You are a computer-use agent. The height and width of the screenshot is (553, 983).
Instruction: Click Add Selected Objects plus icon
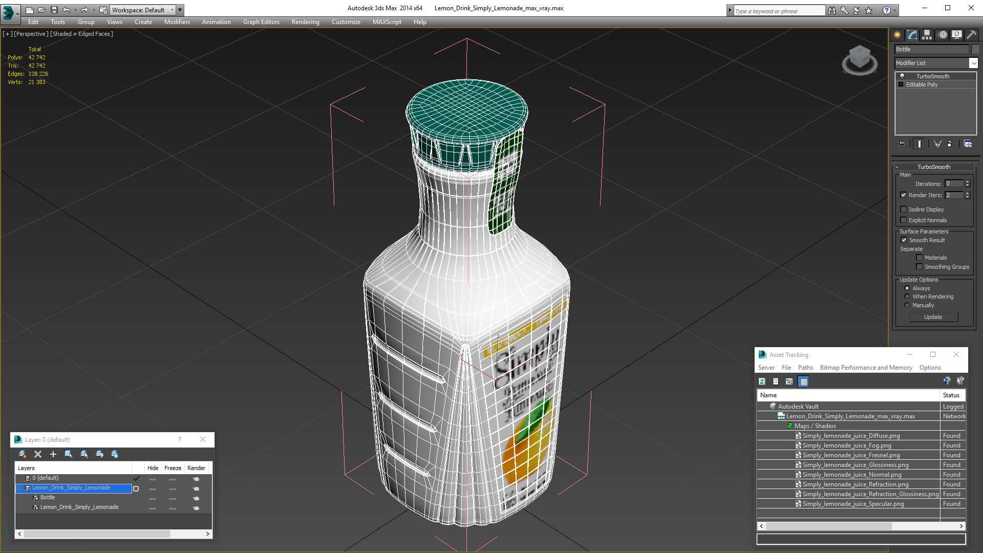tap(53, 454)
